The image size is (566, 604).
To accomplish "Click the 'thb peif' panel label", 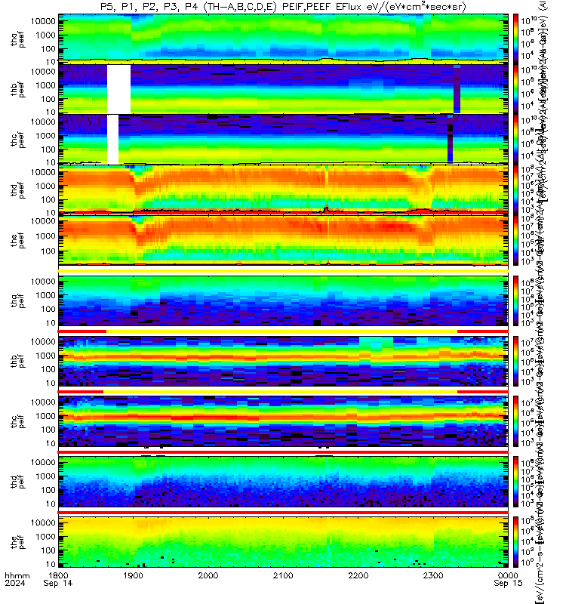I will tap(18, 361).
